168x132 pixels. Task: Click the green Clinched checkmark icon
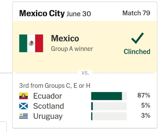coord(137,38)
